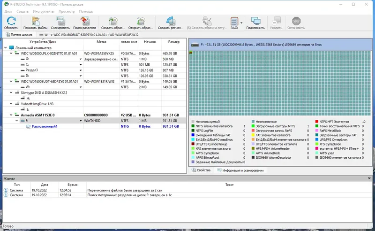Viewport: 375px width, 231px height.
Task: Click log entry Поиск потерянных разделов
Action: 129,195
